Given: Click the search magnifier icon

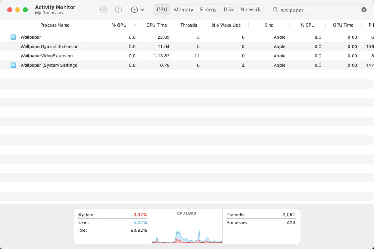Looking at the screenshot, I should pos(275,10).
